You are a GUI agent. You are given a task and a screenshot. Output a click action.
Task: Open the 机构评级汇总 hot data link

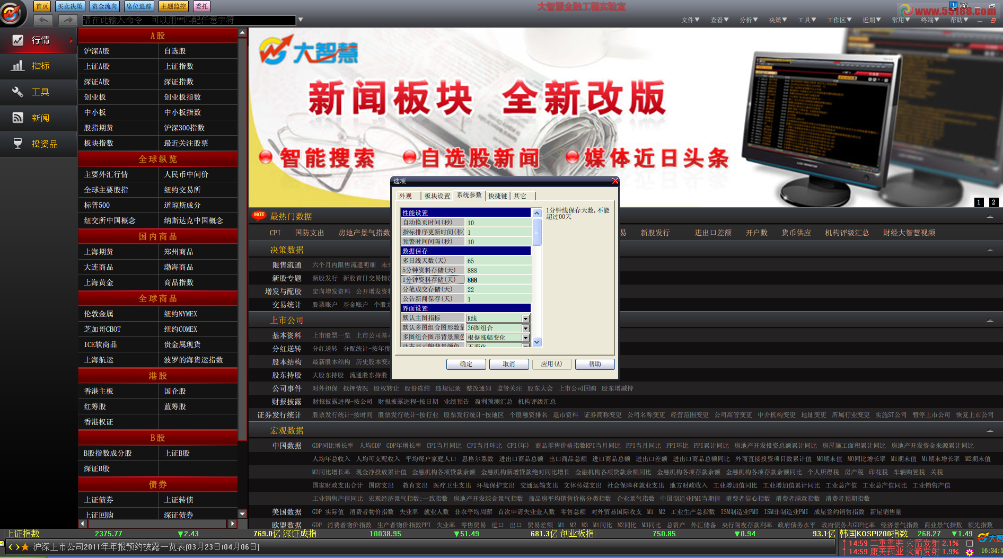(x=847, y=233)
